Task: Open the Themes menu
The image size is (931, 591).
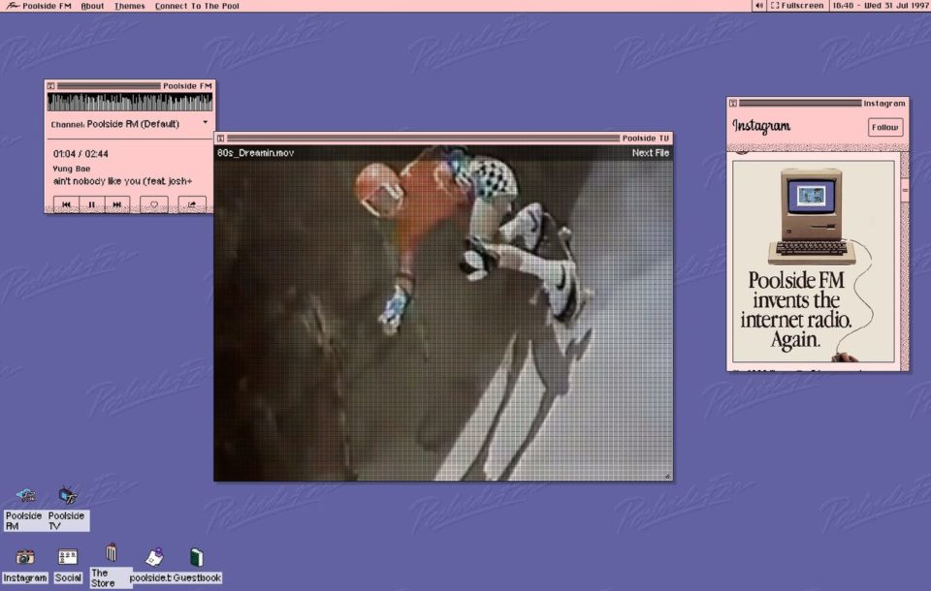Action: 129,6
